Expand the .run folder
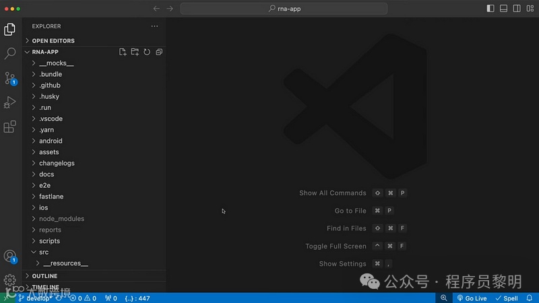This screenshot has width=539, height=303. click(94, 108)
